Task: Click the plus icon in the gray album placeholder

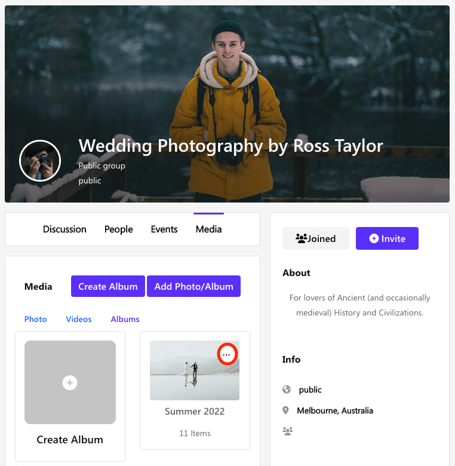Action: (70, 382)
